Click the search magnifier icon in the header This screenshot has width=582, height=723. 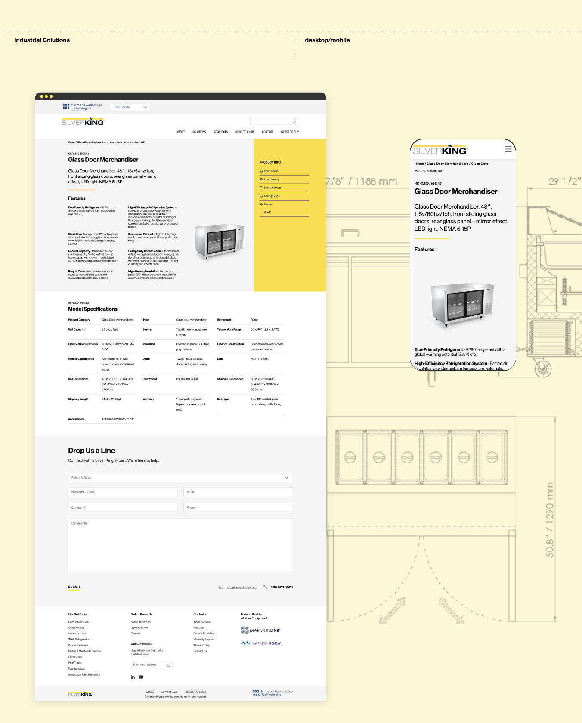pos(294,121)
